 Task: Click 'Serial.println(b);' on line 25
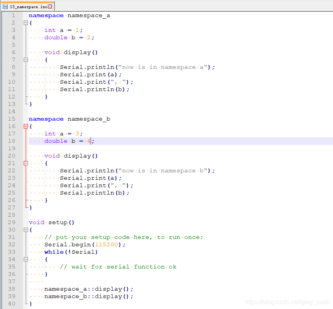94,193
